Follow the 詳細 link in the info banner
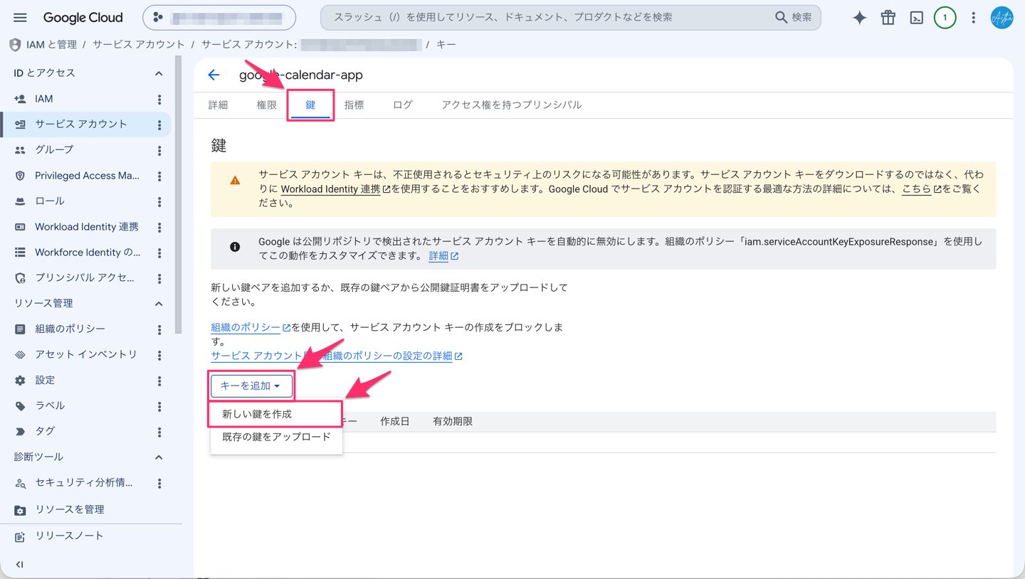 click(443, 255)
